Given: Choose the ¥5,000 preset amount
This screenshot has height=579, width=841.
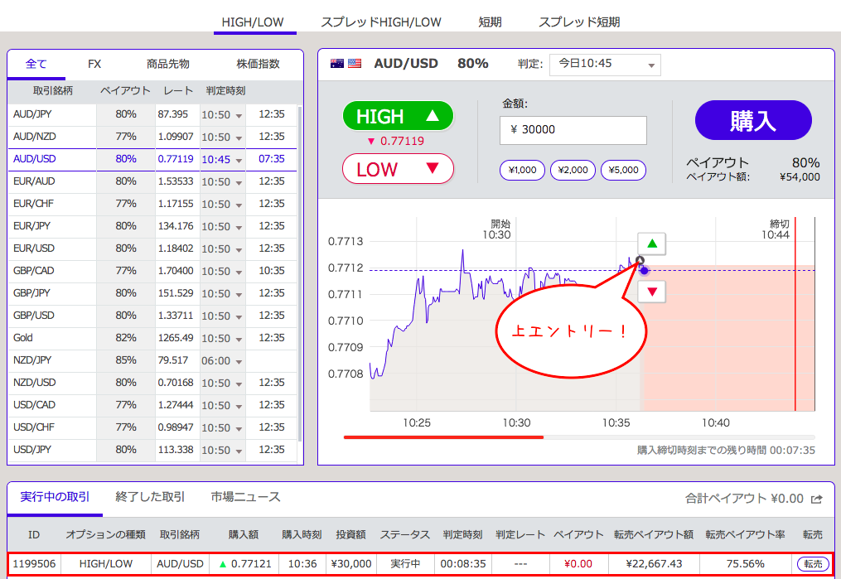Looking at the screenshot, I should (623, 171).
